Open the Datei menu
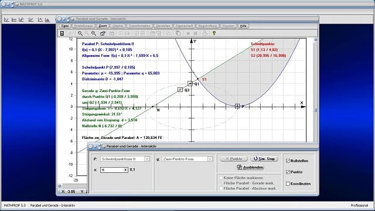This screenshot has height=211, width=375. (x=65, y=26)
